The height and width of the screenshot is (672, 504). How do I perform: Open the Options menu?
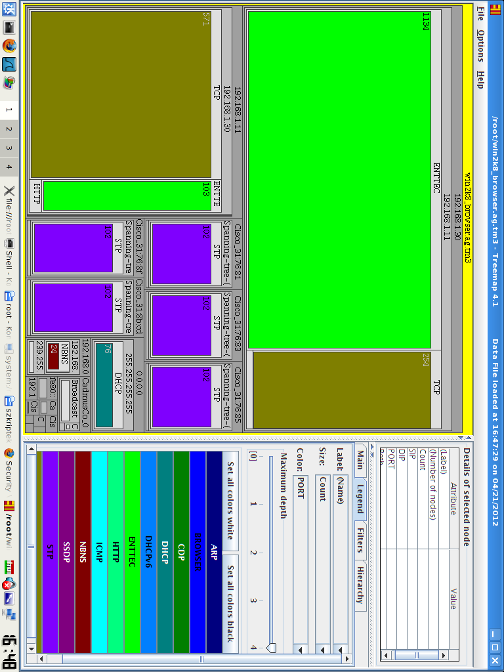pyautogui.click(x=480, y=47)
